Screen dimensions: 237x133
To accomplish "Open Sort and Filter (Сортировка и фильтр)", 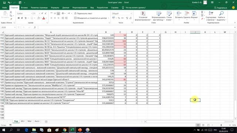I will [211, 16].
